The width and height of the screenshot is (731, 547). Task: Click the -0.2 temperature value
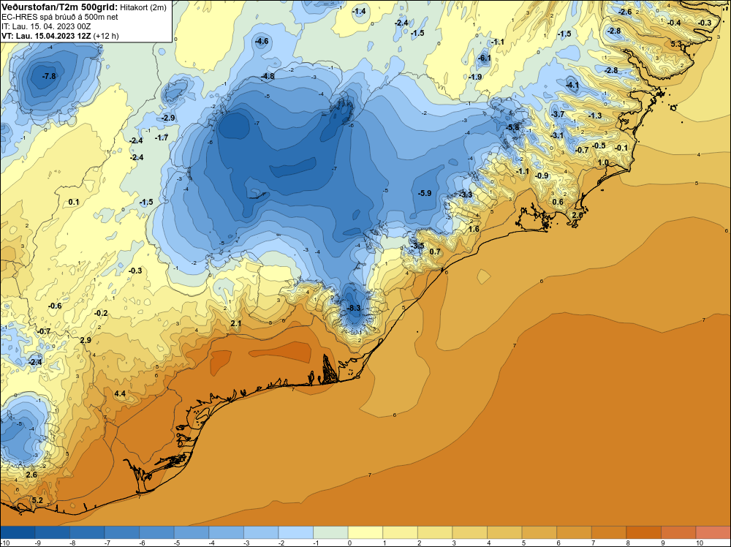[x=101, y=314]
